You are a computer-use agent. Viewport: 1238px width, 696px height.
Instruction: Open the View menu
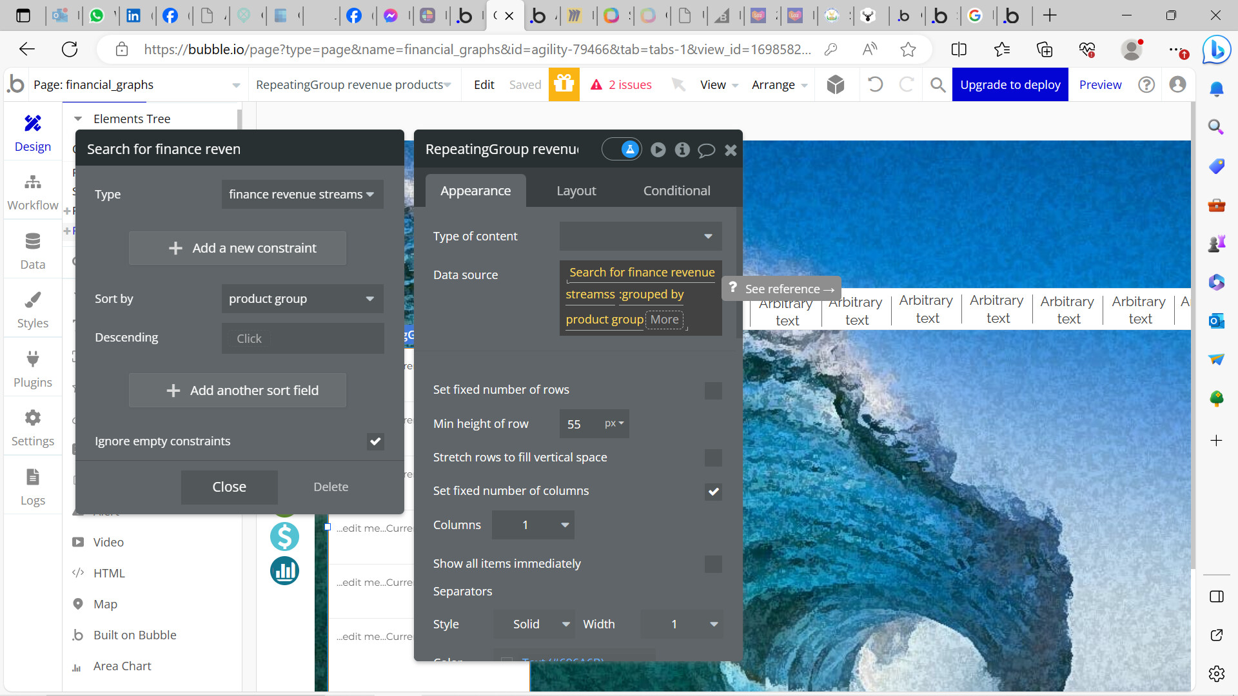click(719, 84)
